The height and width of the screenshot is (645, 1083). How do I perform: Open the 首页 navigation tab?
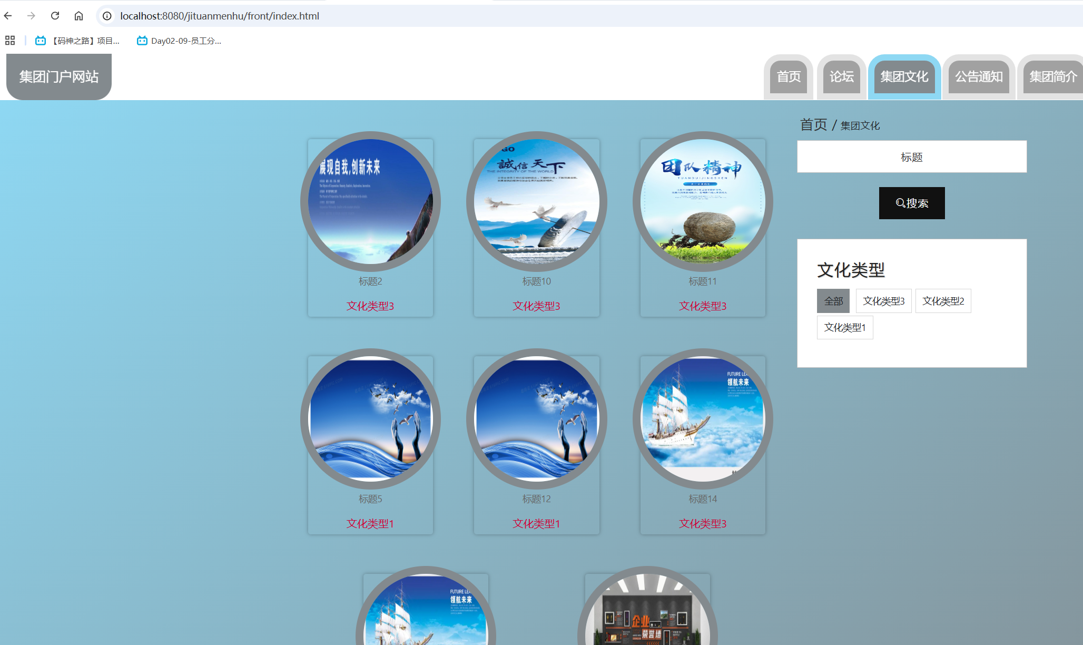click(x=789, y=77)
